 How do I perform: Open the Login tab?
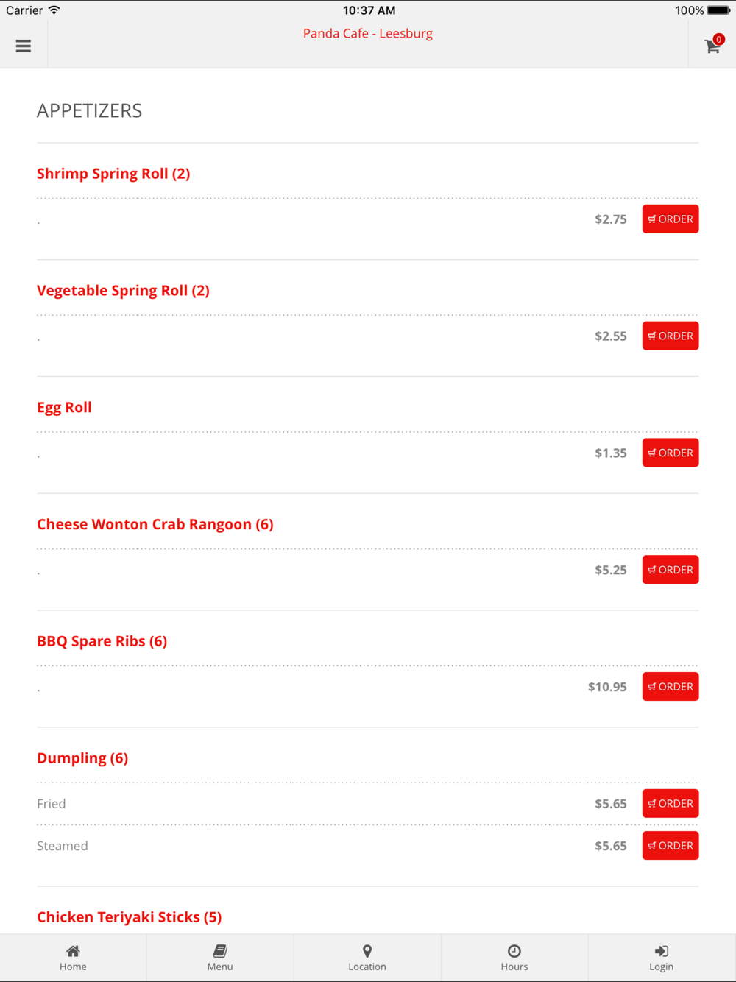pyautogui.click(x=662, y=958)
